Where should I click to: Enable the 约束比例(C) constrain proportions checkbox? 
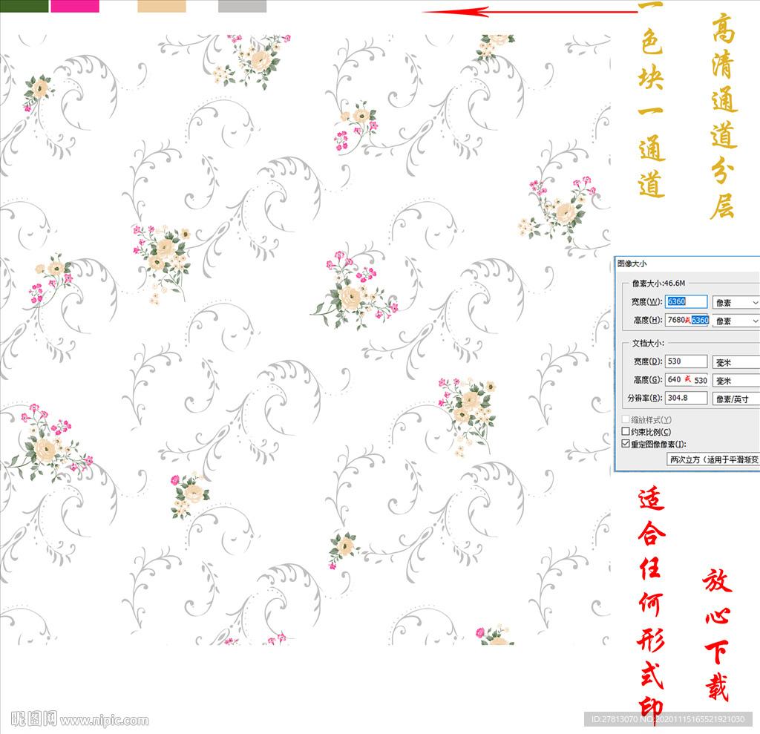coord(626,431)
